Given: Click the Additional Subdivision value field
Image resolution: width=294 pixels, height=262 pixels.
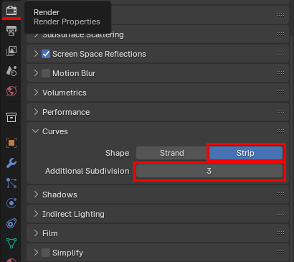Looking at the screenshot, I should [209, 171].
